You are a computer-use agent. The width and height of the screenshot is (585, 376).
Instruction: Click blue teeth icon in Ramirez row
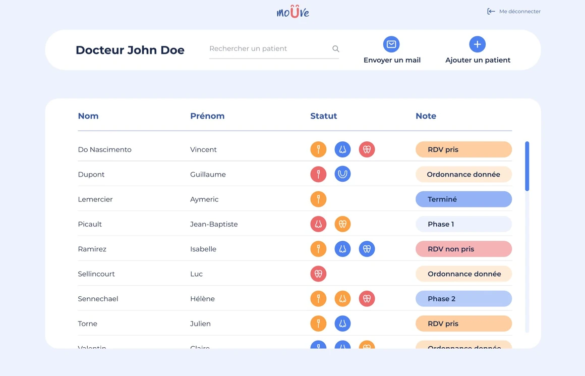click(367, 249)
